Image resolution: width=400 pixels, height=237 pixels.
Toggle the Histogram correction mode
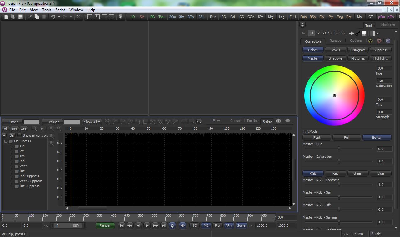click(358, 50)
